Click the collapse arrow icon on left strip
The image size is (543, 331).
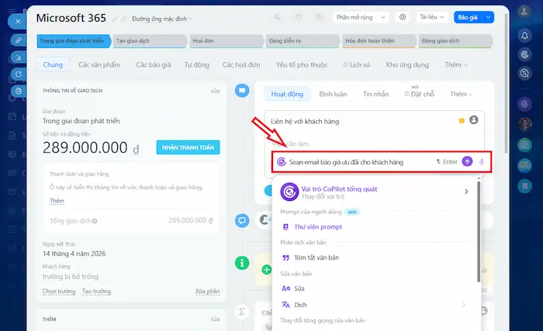(19, 57)
